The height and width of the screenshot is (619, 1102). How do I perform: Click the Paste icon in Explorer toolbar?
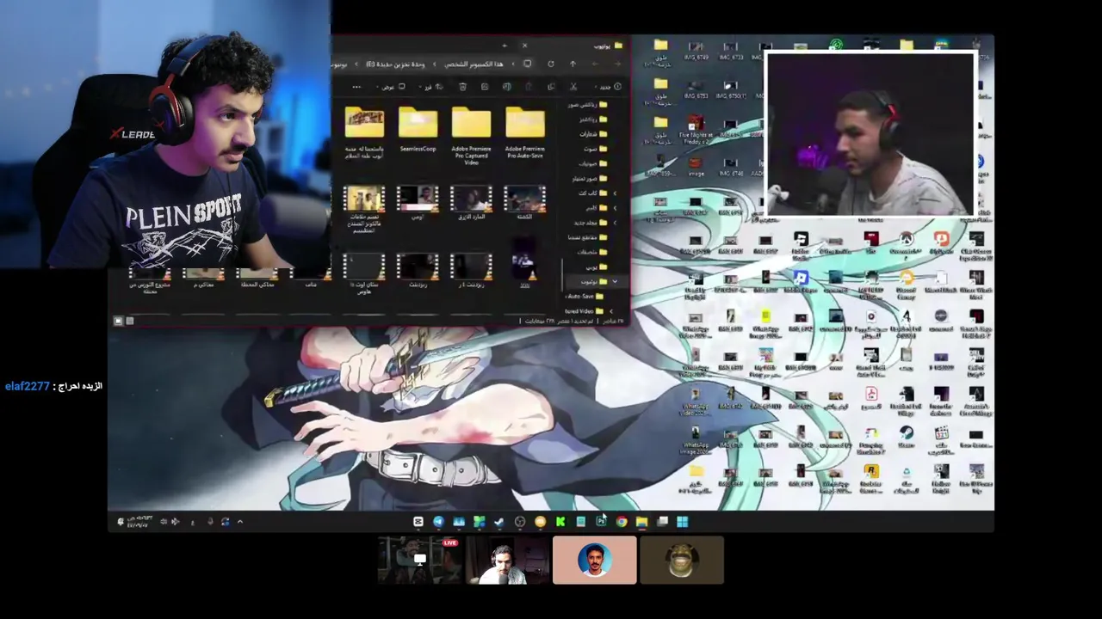529,87
